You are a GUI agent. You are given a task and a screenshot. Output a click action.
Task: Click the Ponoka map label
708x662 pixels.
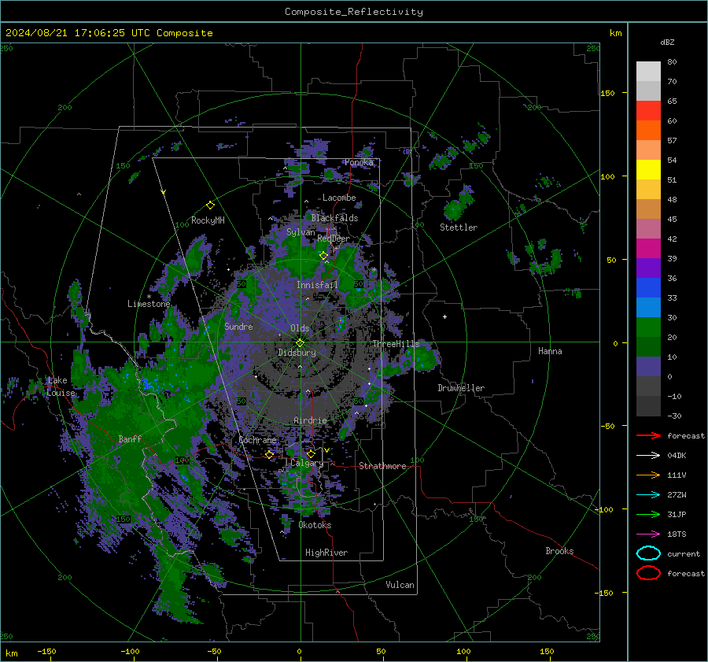pos(359,162)
